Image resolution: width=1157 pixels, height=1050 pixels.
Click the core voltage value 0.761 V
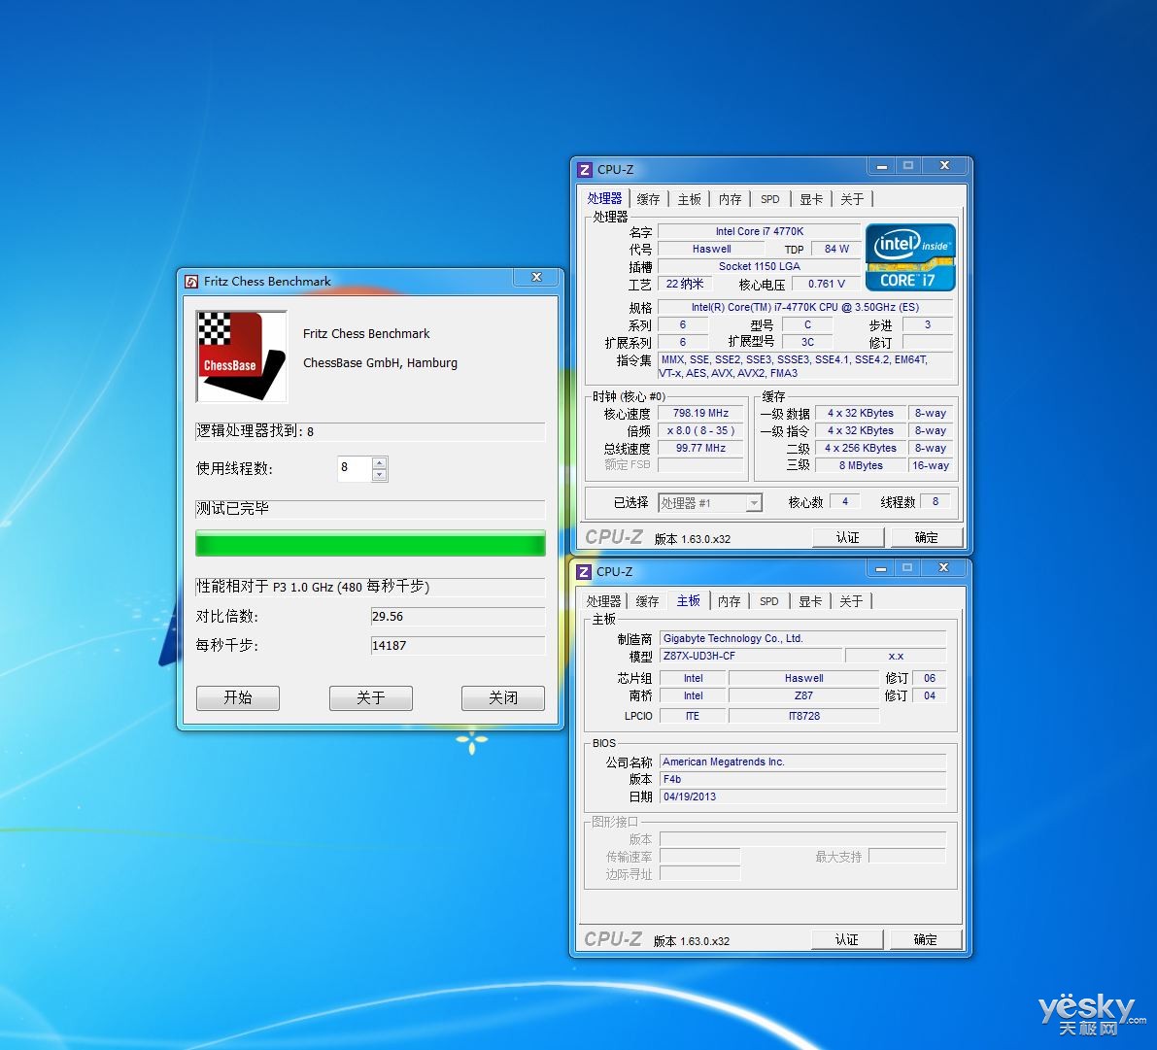pyautogui.click(x=827, y=284)
